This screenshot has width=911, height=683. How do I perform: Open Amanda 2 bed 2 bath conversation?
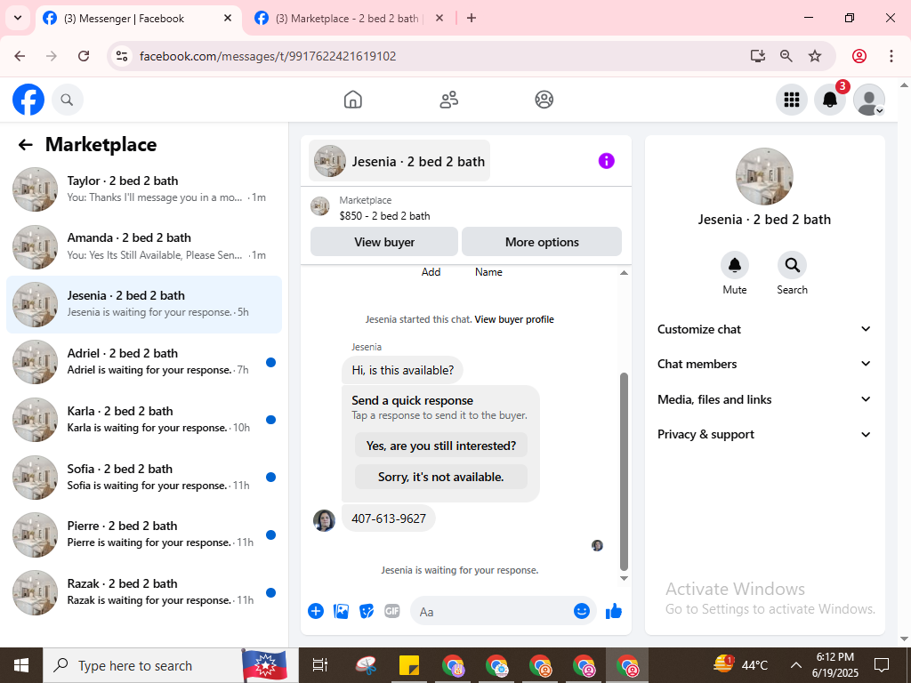click(144, 246)
